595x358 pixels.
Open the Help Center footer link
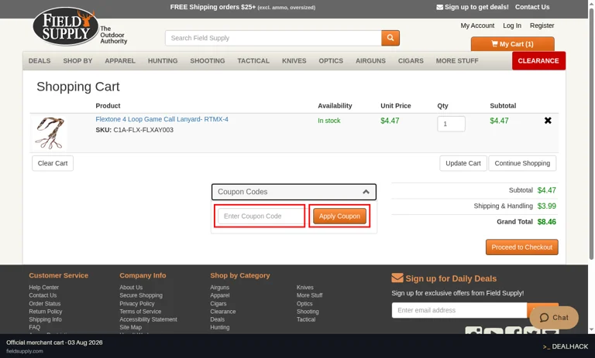point(44,288)
